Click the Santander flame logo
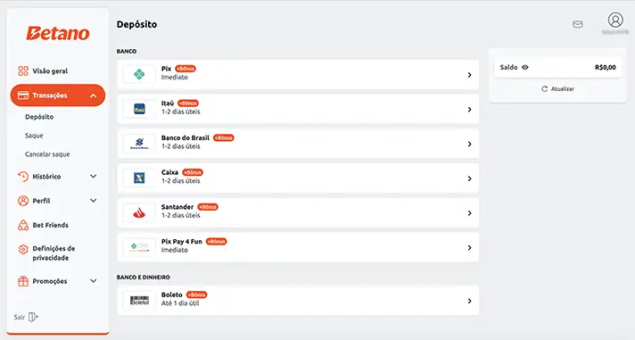635x340 pixels. tap(139, 212)
